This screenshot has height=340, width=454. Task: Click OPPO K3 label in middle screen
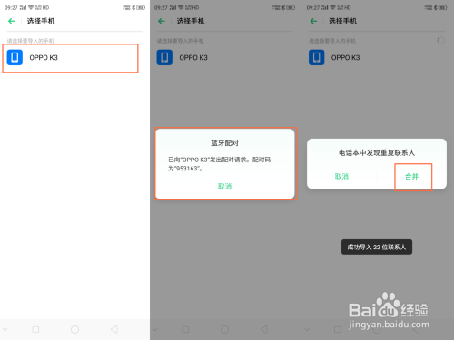[193, 57]
